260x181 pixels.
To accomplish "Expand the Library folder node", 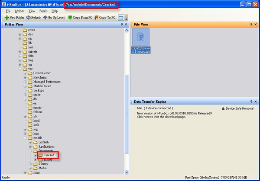I will click(x=30, y=164).
